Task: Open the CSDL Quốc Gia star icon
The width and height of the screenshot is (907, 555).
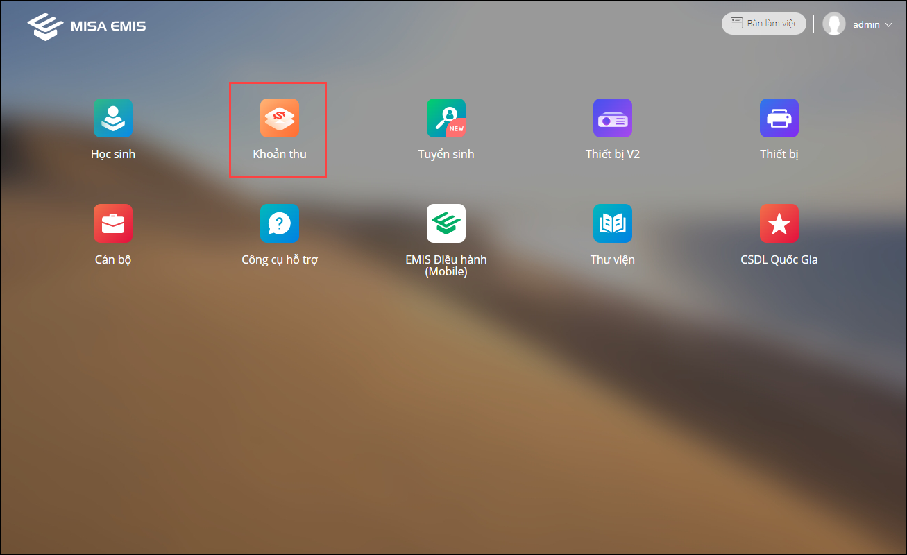Action: (x=779, y=223)
